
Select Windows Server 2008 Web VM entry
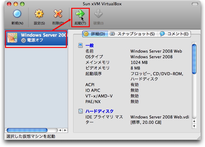[36, 38]
